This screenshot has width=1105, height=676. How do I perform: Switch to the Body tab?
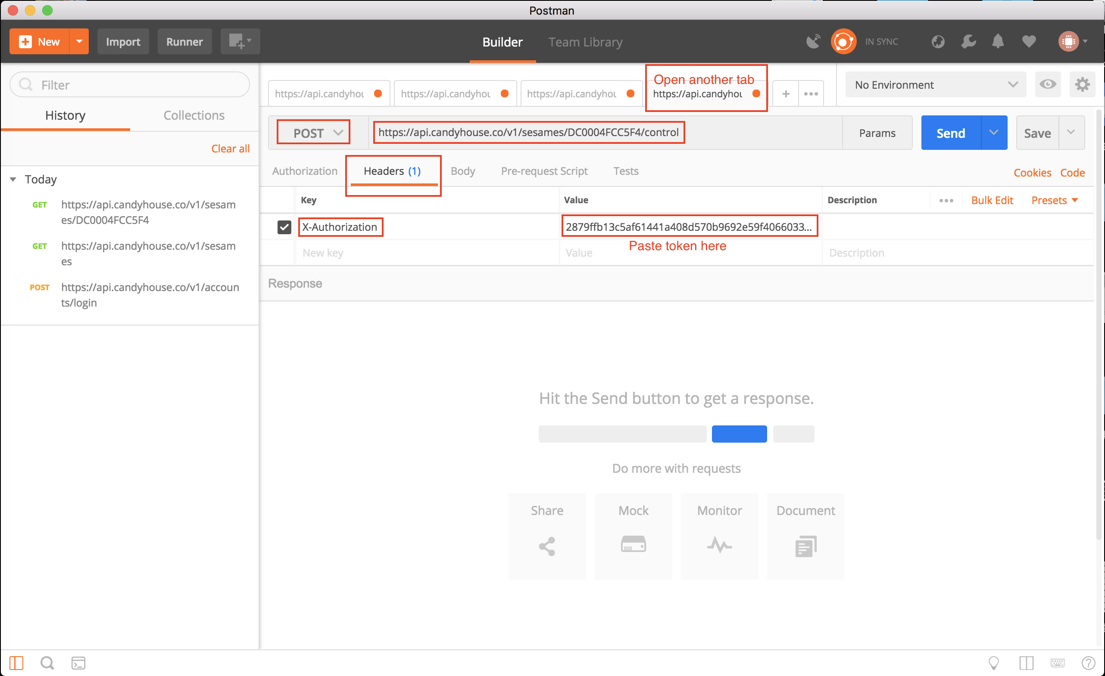click(x=462, y=171)
